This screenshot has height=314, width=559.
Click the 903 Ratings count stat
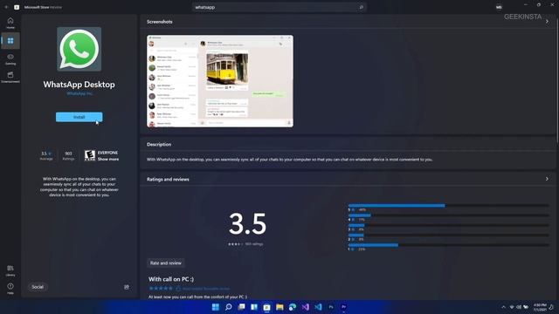click(x=68, y=155)
